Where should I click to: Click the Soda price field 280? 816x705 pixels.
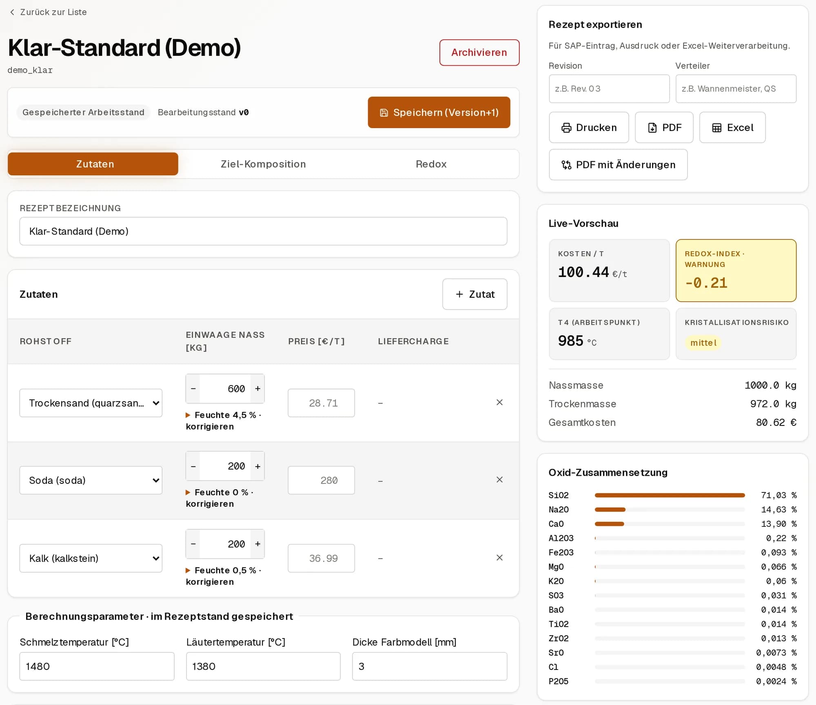coord(321,480)
